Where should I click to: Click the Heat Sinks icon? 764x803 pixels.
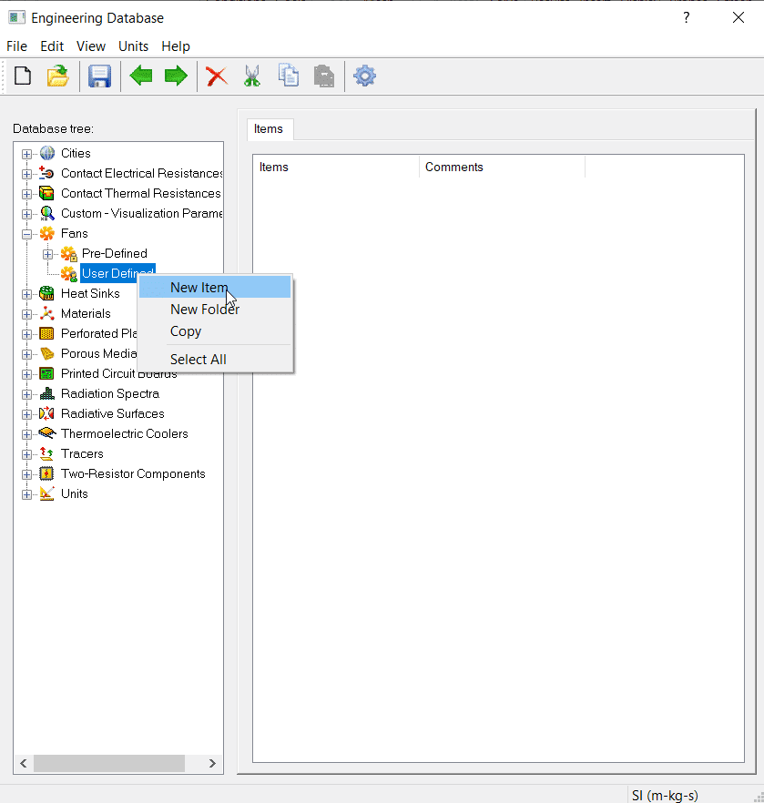(x=46, y=293)
